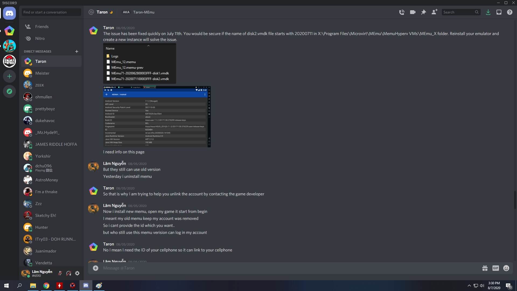Viewport: 517px width, 291px height.
Task: Click Add a Server plus icon
Action: (x=9, y=76)
